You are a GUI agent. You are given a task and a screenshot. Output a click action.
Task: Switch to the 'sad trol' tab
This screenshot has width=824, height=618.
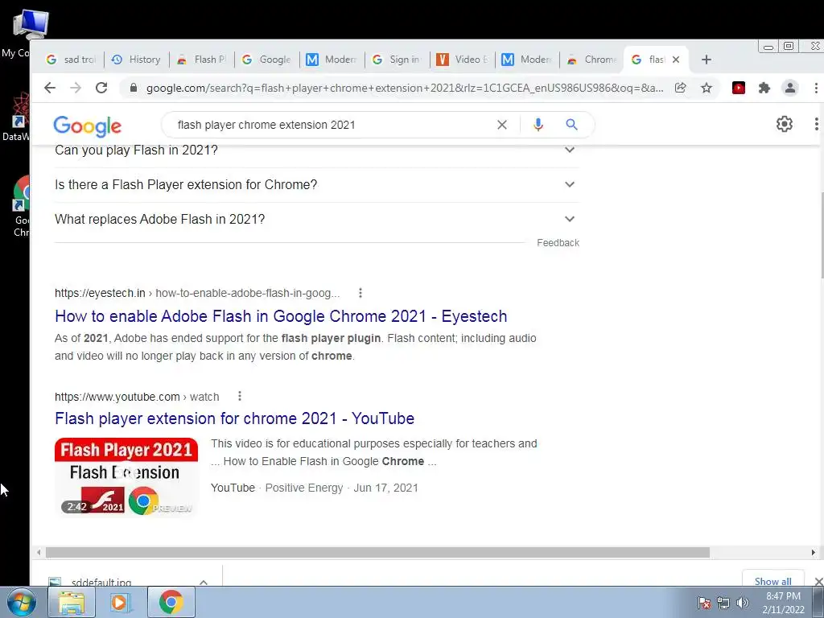(x=72, y=60)
